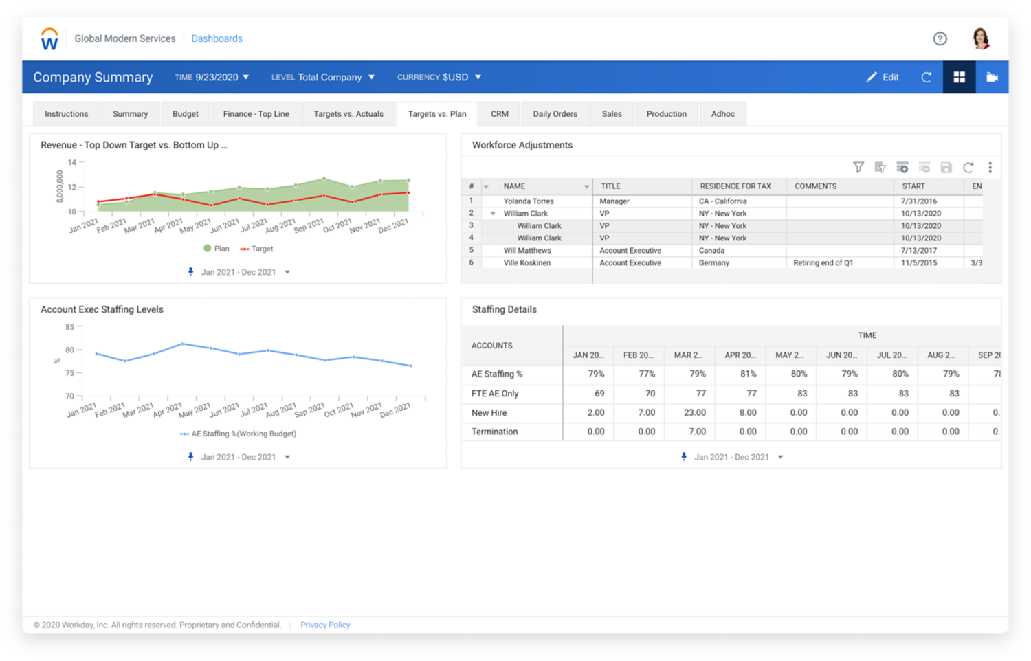Open the more options menu in Workforce Adjustments
1031x661 pixels.
click(x=990, y=167)
